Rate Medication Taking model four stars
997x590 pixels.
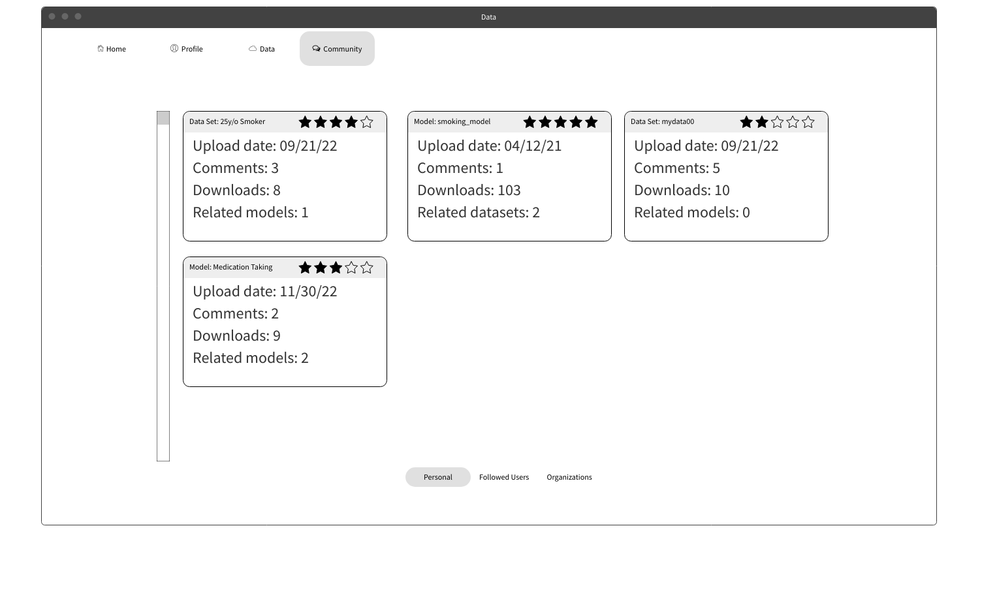pyautogui.click(x=351, y=268)
